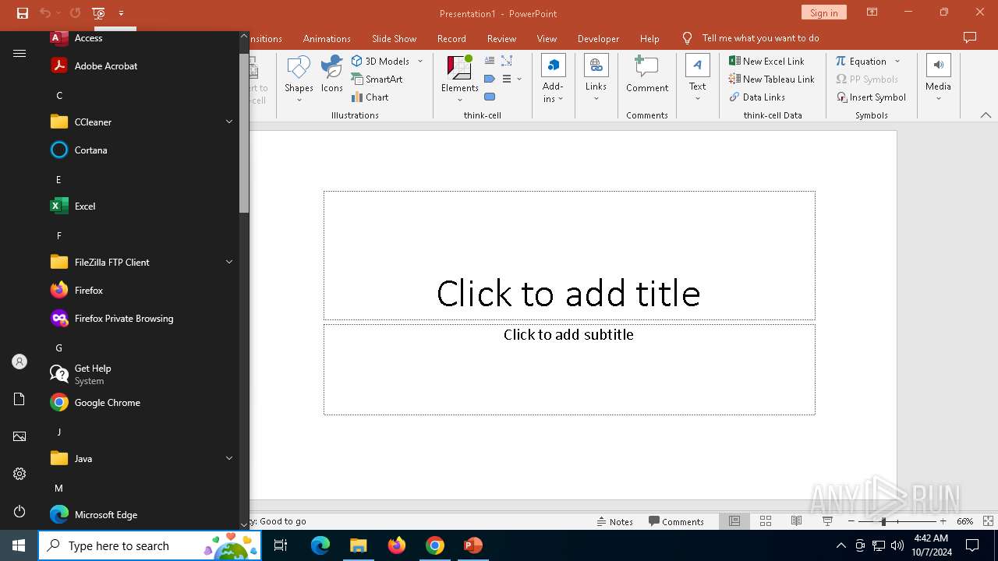This screenshot has width=998, height=561.
Task: Switch to Normal view
Action: click(x=734, y=521)
